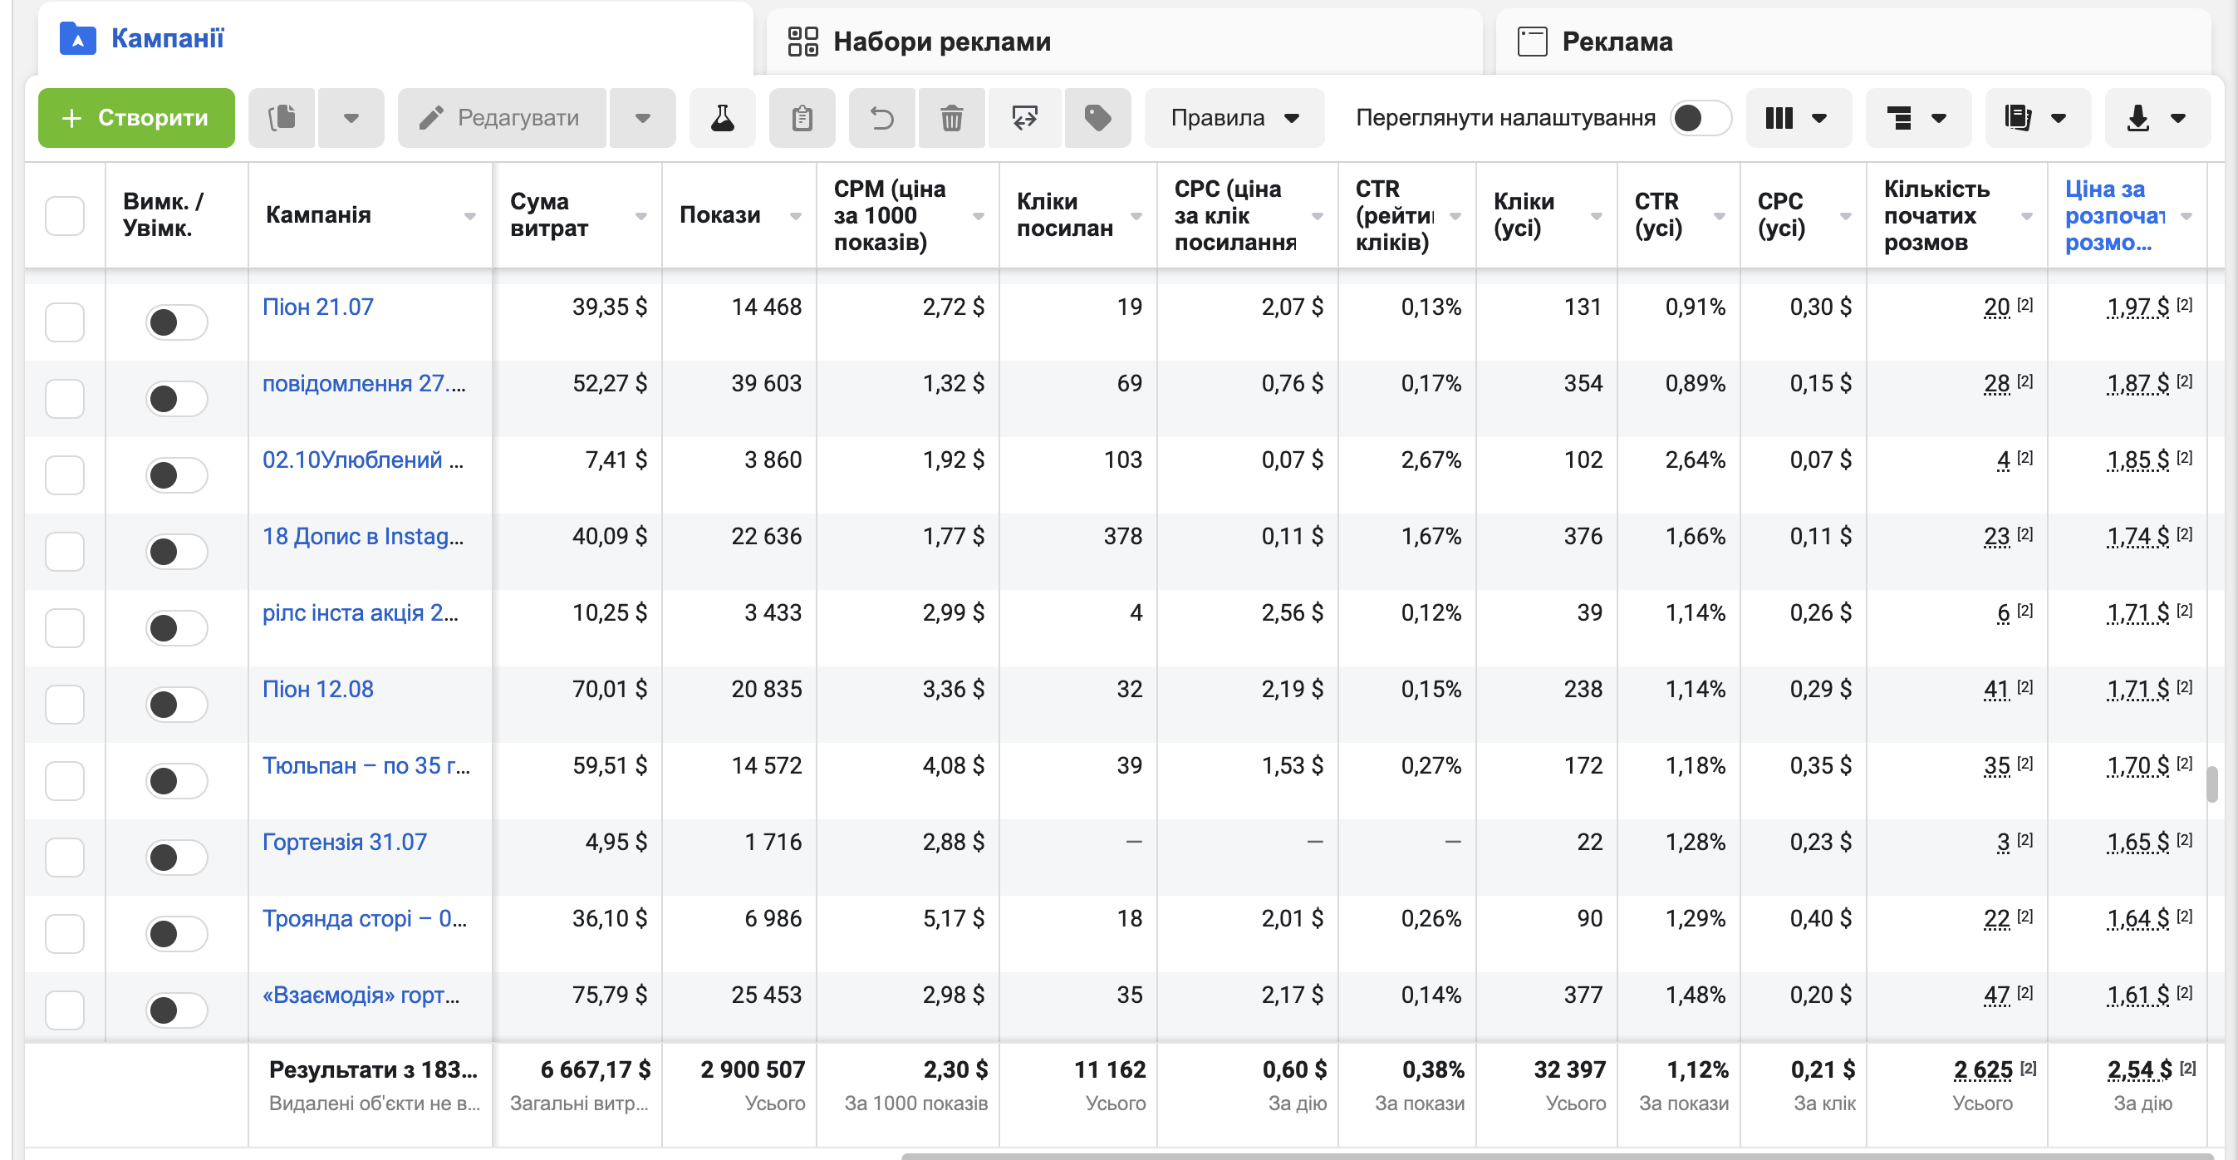The width and height of the screenshot is (2238, 1160).
Task: Open Кампанія column menu arrow
Action: 470,215
